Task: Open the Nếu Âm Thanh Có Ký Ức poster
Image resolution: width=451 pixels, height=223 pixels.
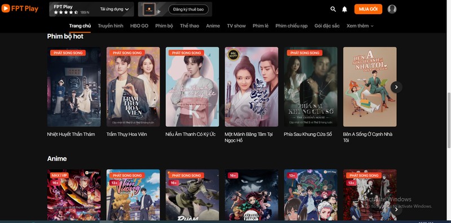Action: point(192,87)
